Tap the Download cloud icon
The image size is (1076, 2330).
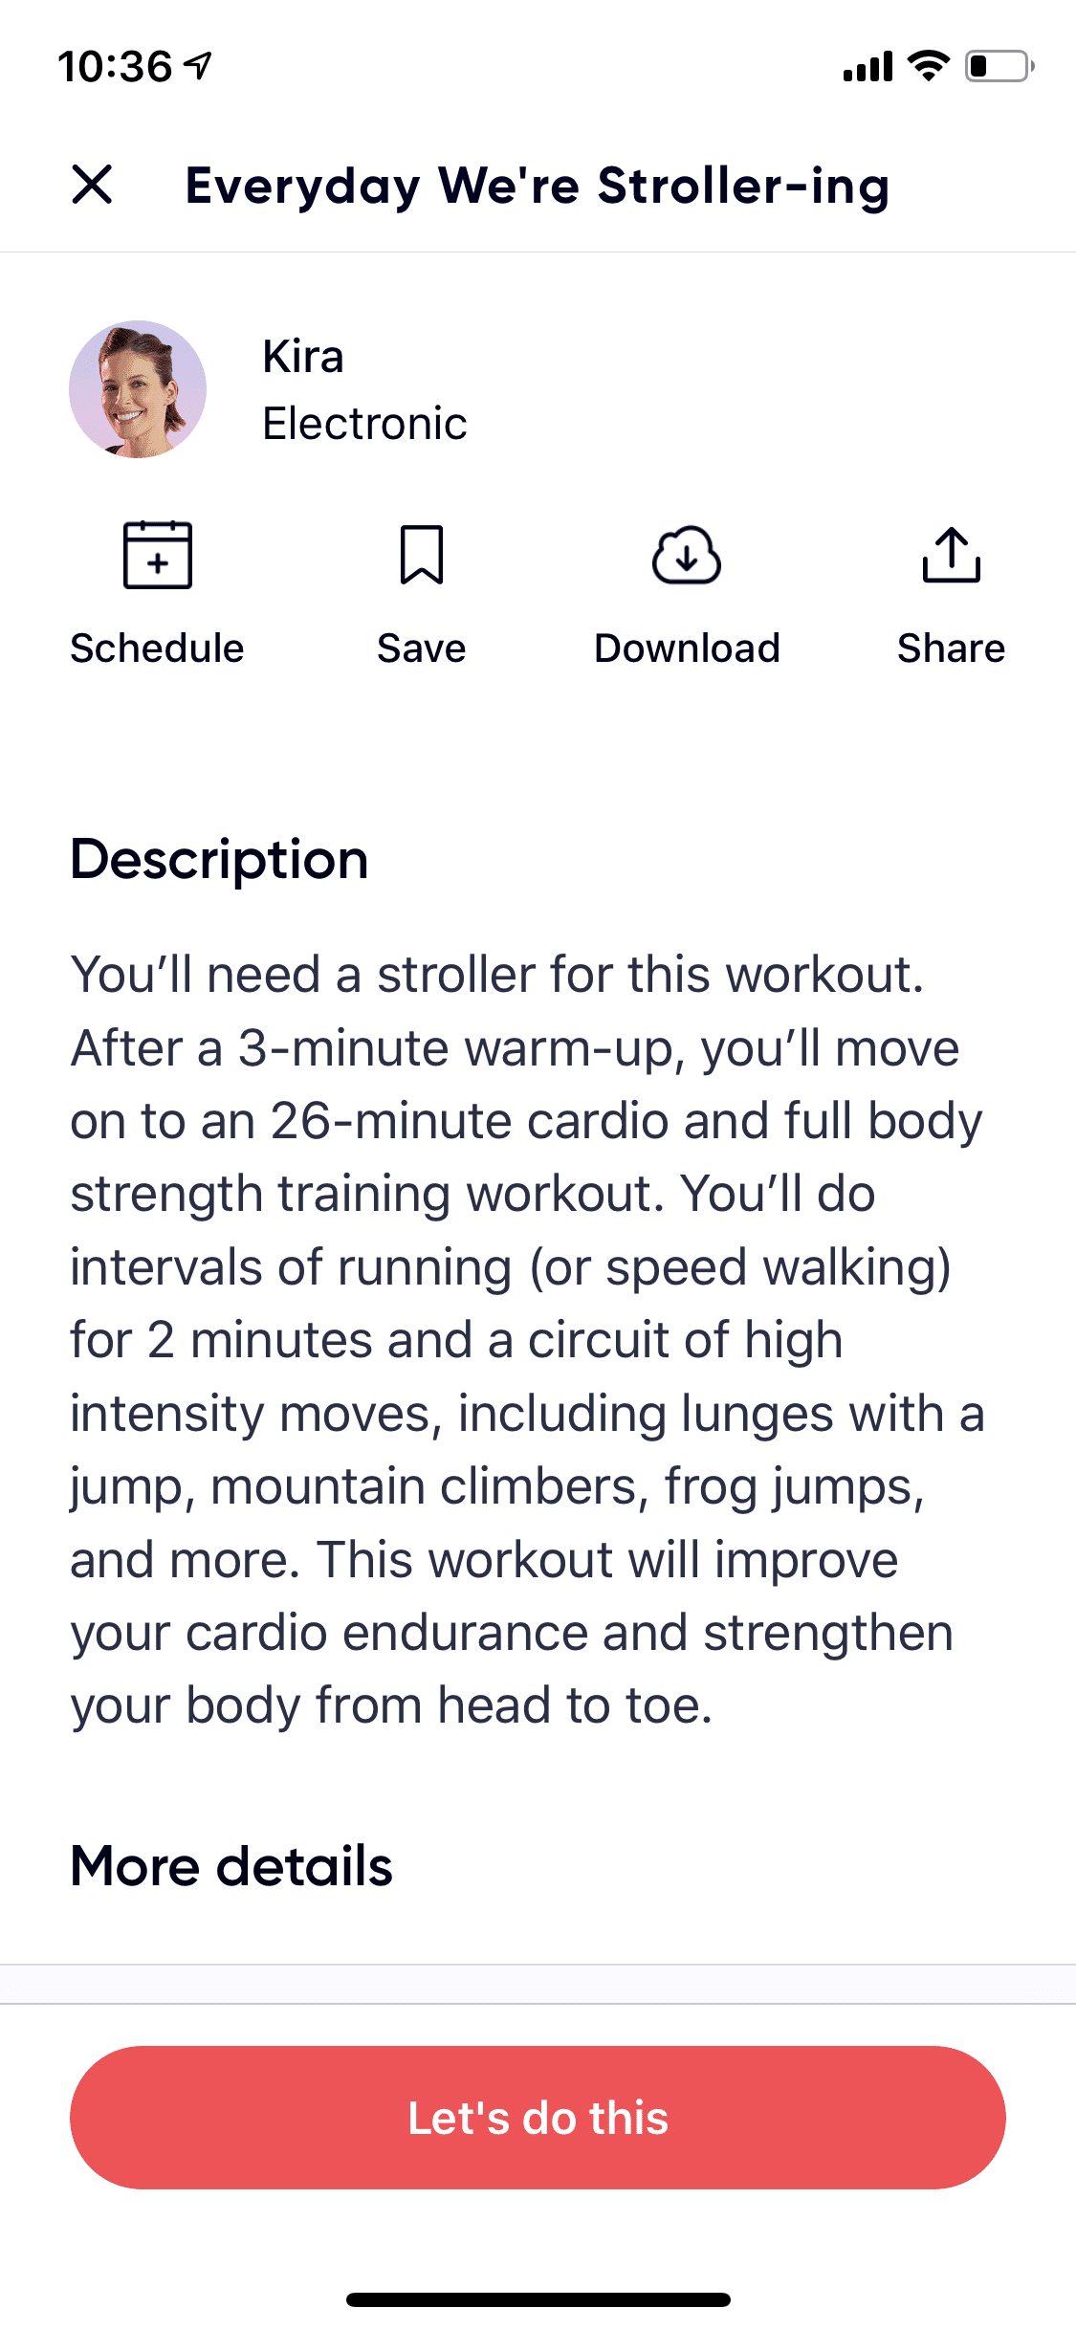(687, 555)
